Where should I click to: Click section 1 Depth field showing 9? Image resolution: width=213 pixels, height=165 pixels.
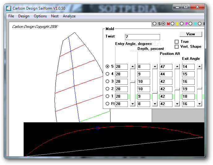point(144,96)
